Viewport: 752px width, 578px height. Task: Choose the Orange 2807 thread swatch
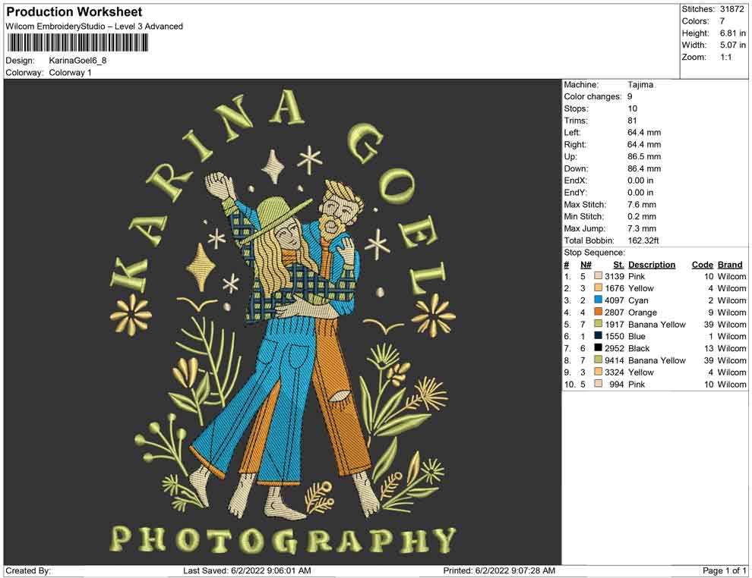[599, 313]
